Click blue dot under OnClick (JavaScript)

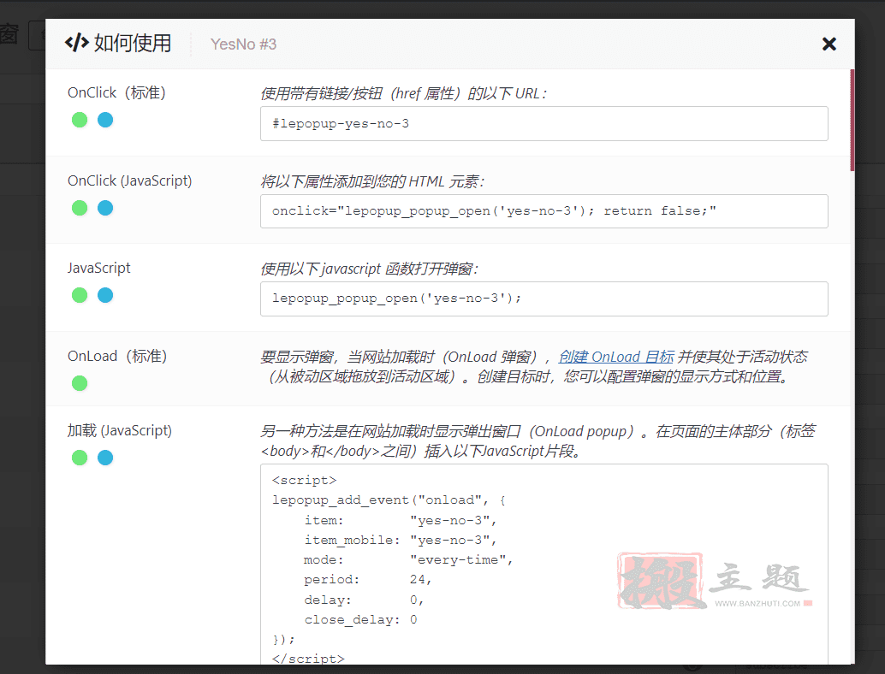(x=105, y=208)
